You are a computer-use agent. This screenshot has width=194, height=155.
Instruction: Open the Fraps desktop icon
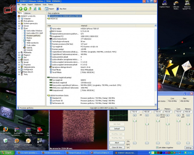(x=40, y=142)
